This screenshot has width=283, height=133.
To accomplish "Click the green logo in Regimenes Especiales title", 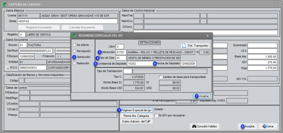I will pos(74,36).
